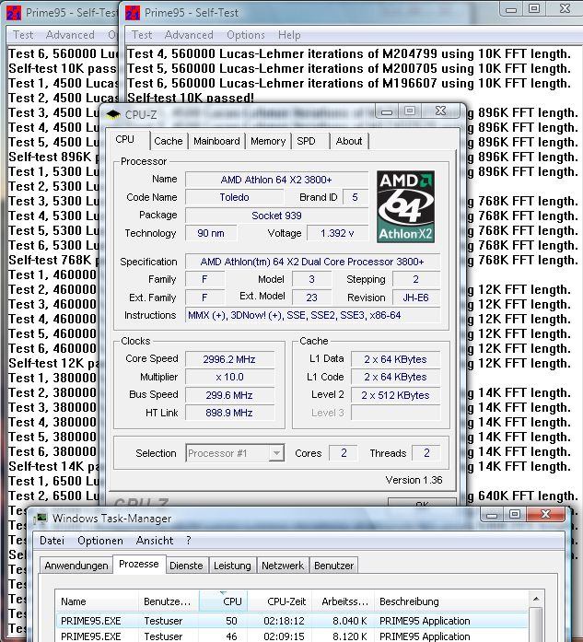Click the Instructions field listing MMX, SSE
Image resolution: width=583 pixels, height=642 pixels.
[313, 315]
